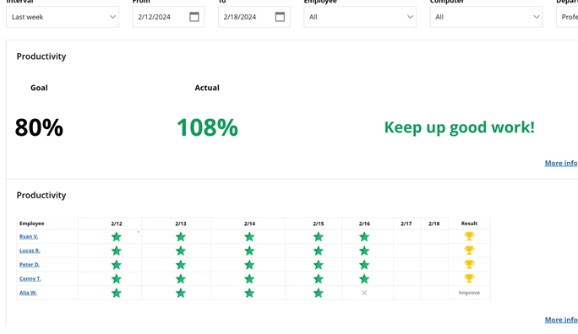This screenshot has width=578, height=334.
Task: Click Alia W.'s star for 2/15
Action: tap(319, 293)
